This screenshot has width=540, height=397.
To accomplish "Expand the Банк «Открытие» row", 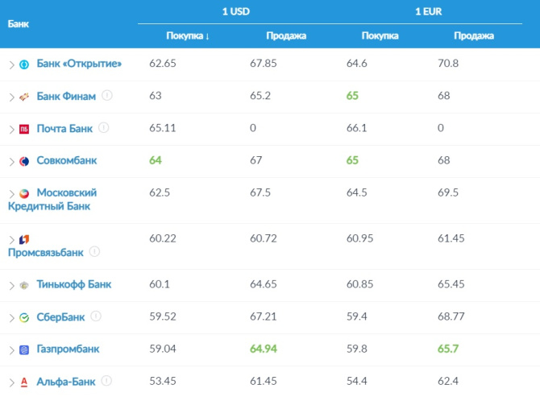I will point(11,64).
